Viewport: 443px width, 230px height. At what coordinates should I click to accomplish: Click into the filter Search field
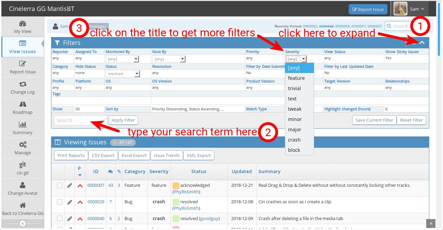(x=80, y=120)
